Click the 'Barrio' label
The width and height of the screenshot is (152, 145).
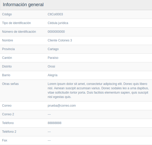[6, 75]
